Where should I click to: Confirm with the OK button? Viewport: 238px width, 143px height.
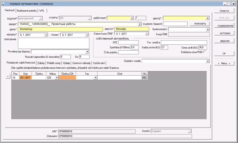[225, 53]
